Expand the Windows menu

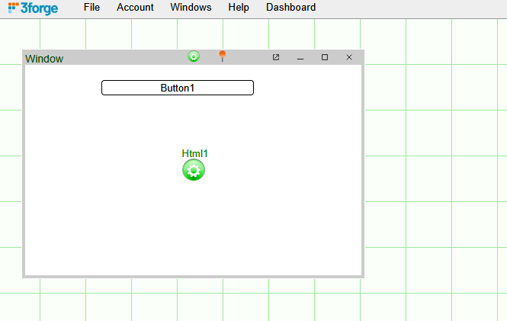[191, 8]
